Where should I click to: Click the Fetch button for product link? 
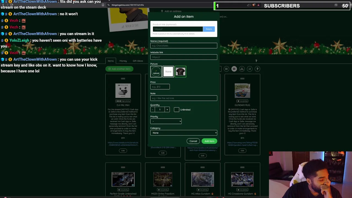(x=209, y=29)
